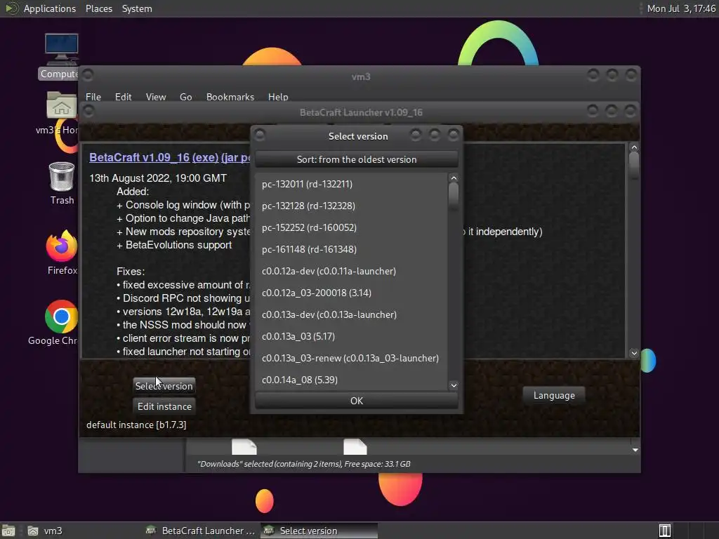Select version pc-132128 (rd-132328)

(x=351, y=206)
